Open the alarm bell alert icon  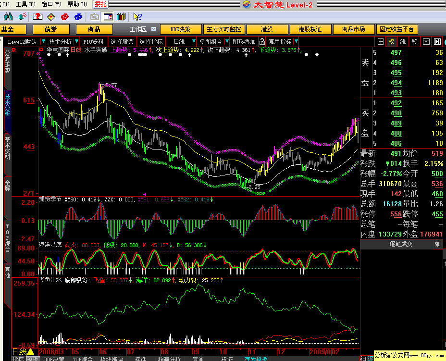click(x=22, y=17)
